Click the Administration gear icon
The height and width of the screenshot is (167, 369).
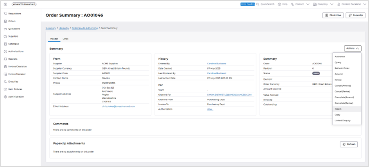click(5, 97)
